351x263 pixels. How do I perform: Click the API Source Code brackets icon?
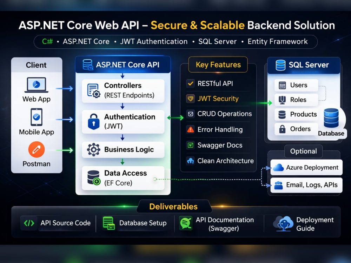29,223
